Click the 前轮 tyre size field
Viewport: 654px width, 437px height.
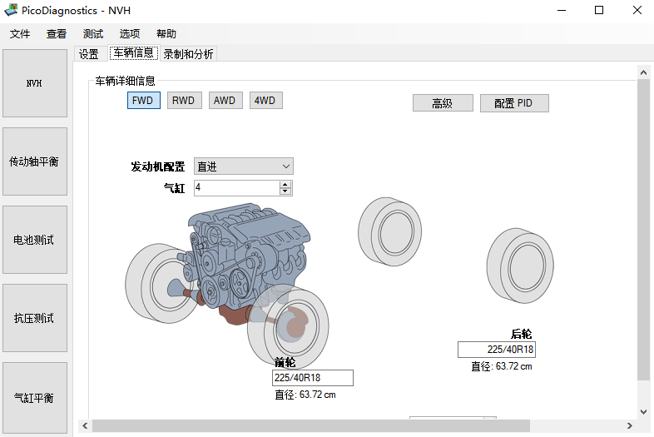(x=312, y=378)
